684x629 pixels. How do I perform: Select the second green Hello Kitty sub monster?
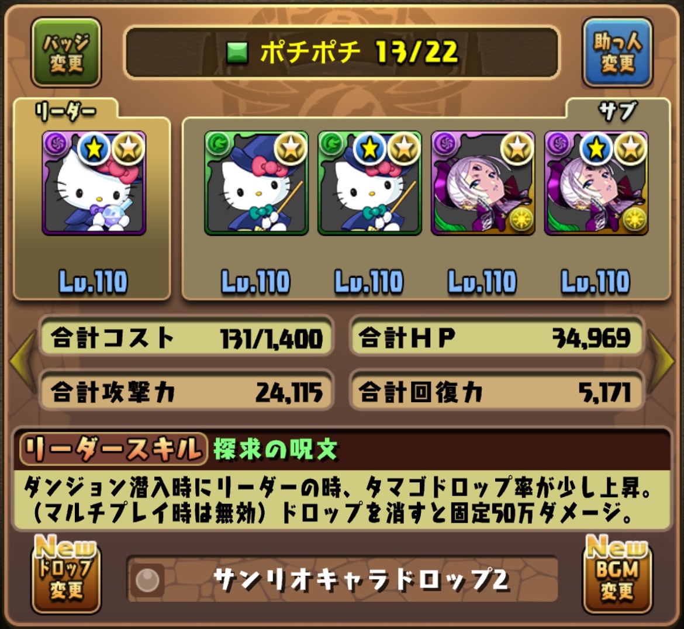pos(369,183)
